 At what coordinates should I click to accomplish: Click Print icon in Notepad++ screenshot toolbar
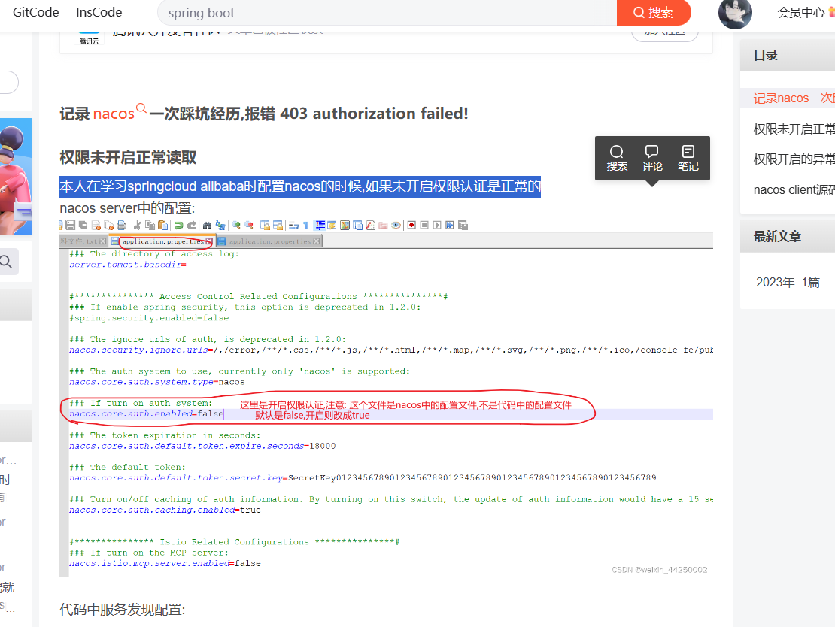(121, 225)
